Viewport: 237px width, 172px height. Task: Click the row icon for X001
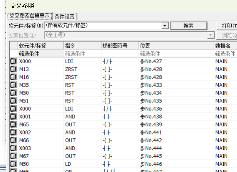coord(13,117)
